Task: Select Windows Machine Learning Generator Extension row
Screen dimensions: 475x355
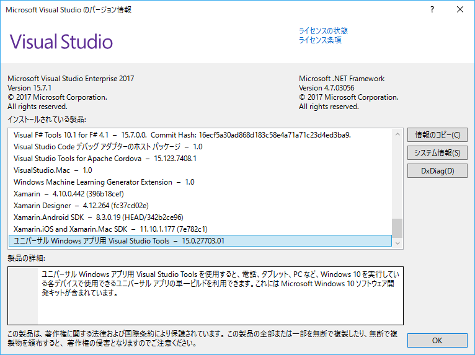Action: (200, 182)
